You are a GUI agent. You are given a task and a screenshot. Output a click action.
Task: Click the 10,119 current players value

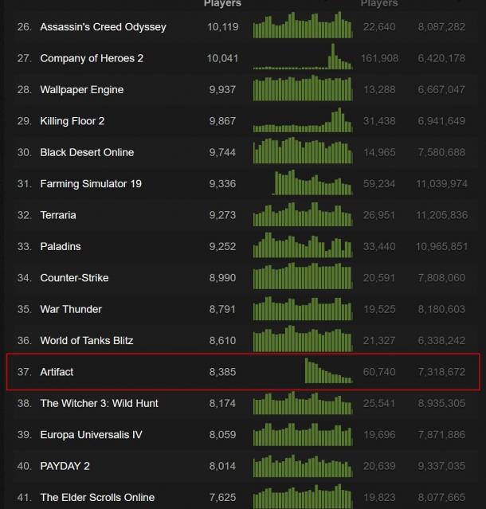tap(223, 27)
